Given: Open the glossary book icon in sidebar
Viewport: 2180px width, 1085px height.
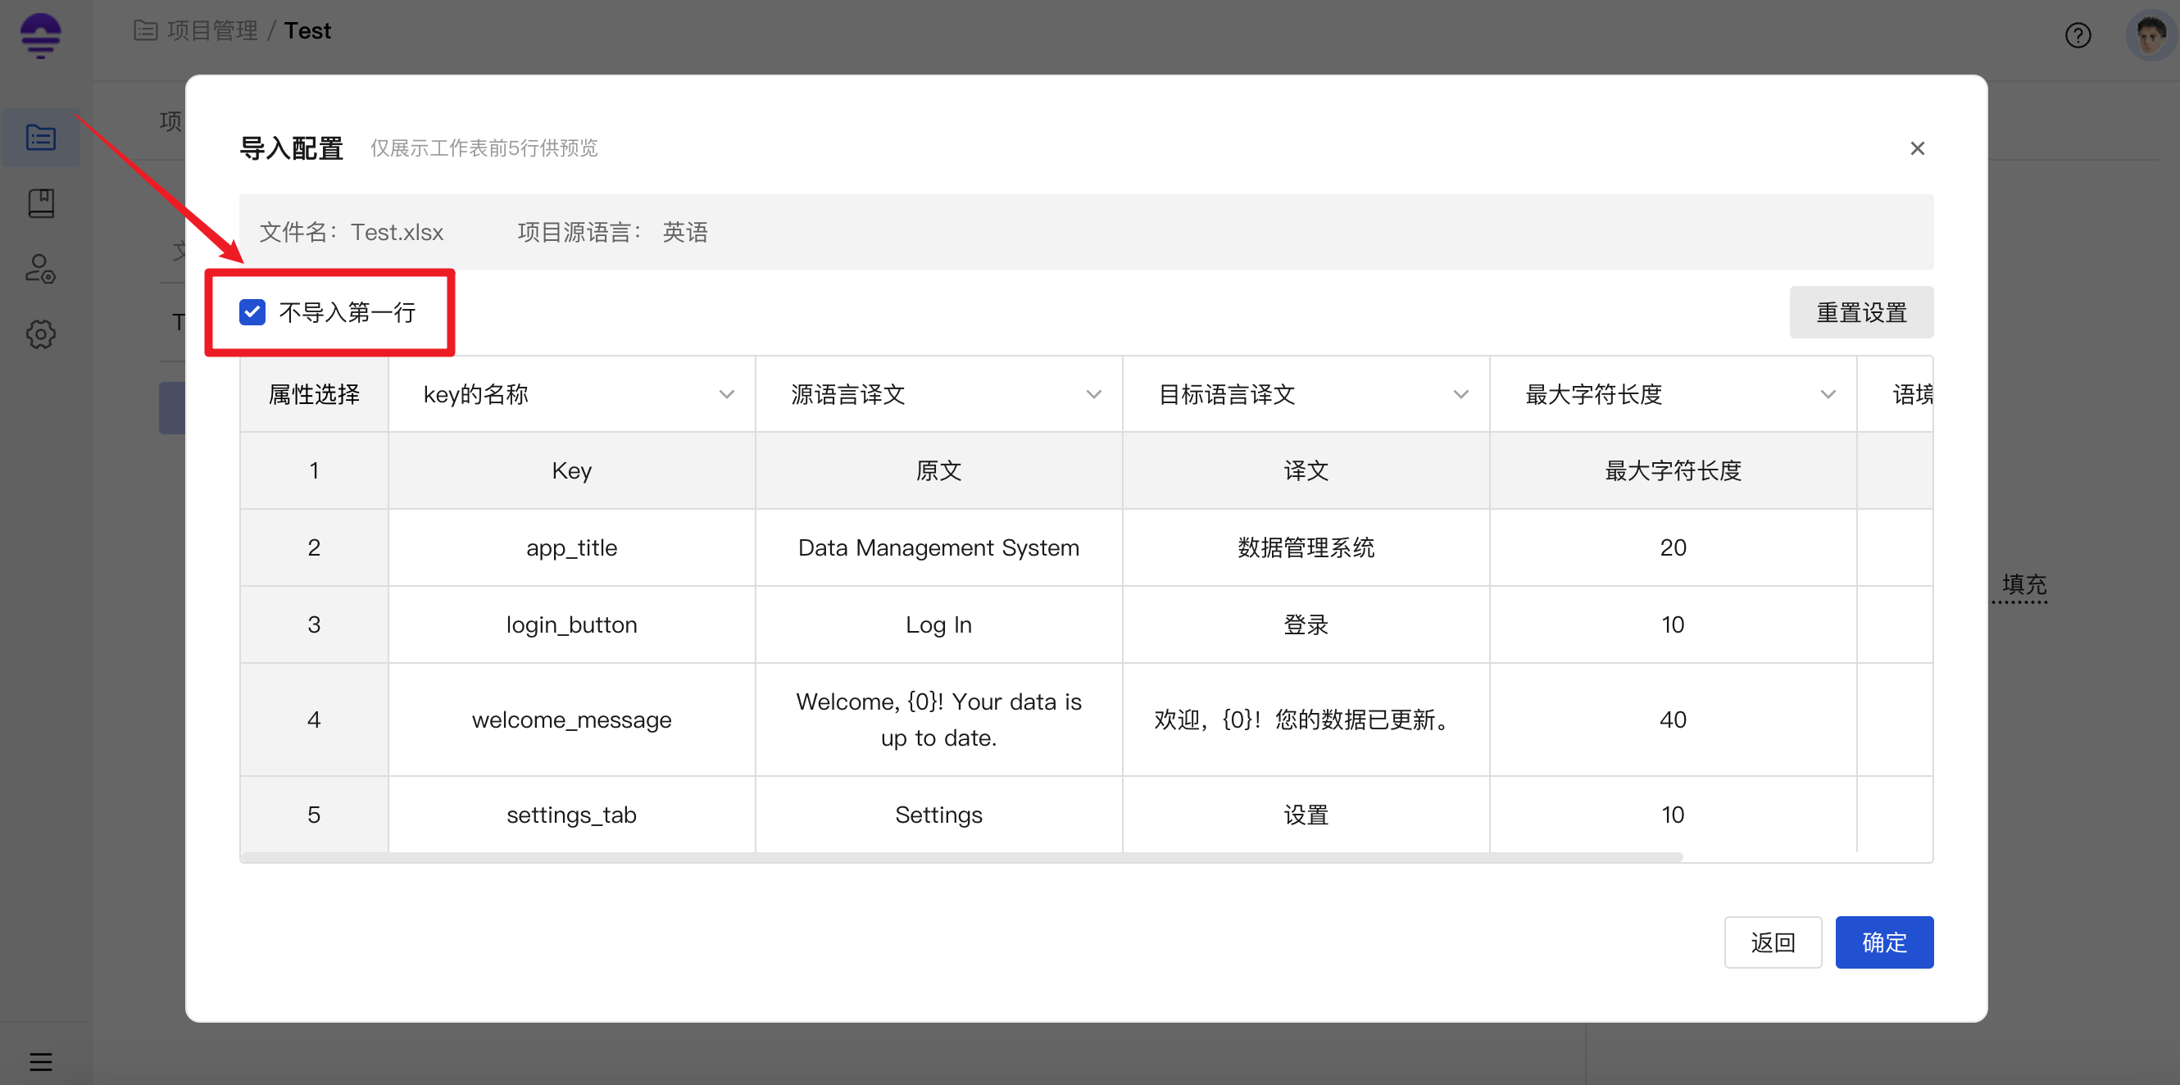Looking at the screenshot, I should coord(41,203).
